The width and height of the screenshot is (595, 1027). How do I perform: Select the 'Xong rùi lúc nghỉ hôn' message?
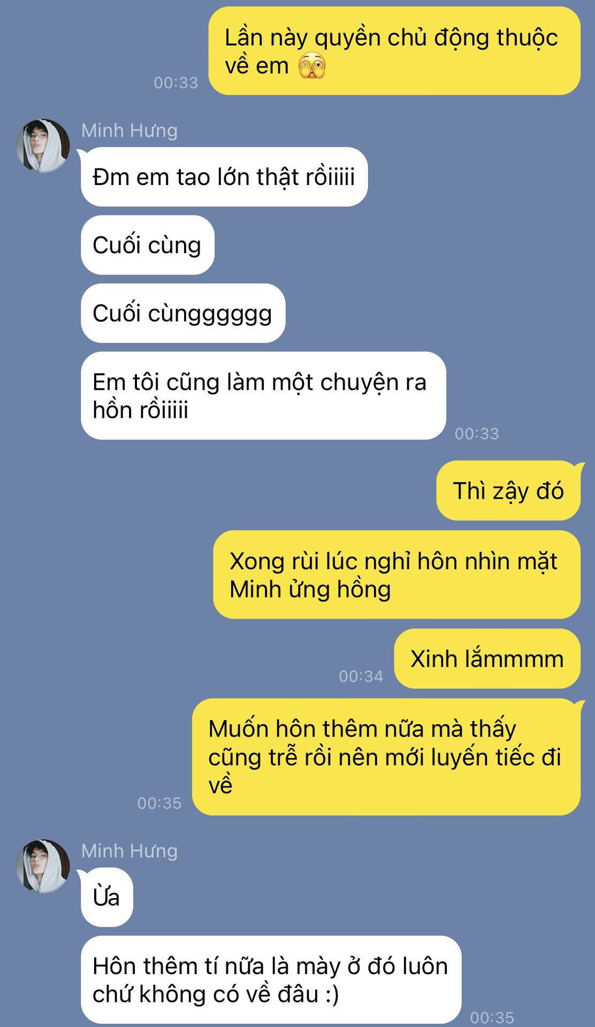(x=396, y=575)
